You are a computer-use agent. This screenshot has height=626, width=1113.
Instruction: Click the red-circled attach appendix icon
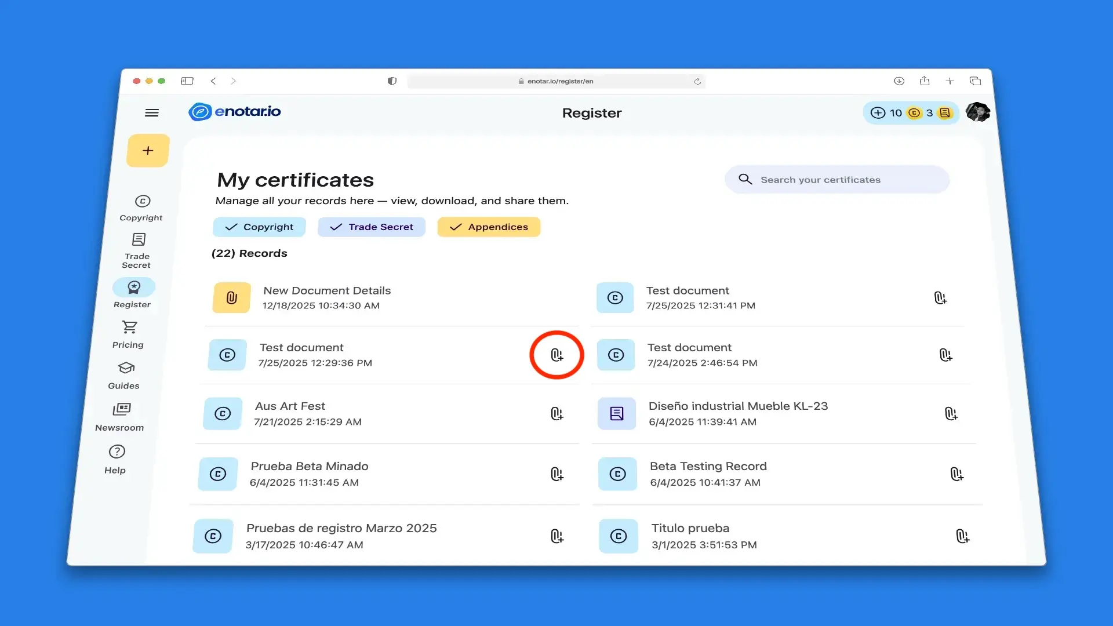tap(557, 355)
